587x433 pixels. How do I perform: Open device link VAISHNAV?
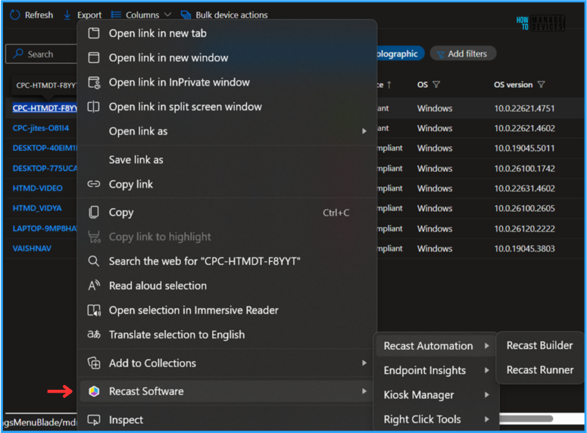(32, 248)
